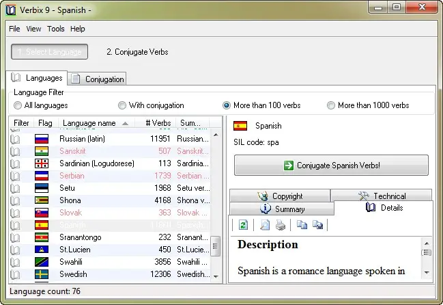Click the book filter icon beside Swedish

(15, 274)
